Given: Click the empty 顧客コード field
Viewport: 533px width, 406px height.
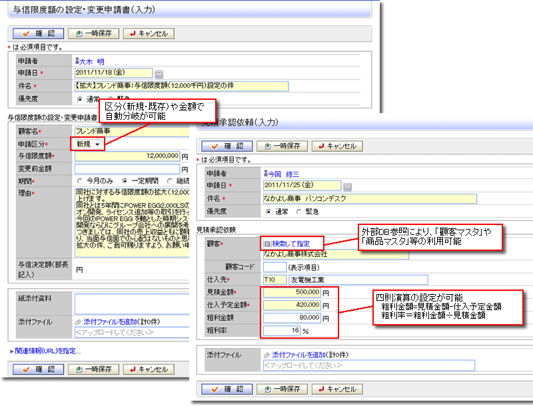Looking at the screenshot, I should coord(274,267).
